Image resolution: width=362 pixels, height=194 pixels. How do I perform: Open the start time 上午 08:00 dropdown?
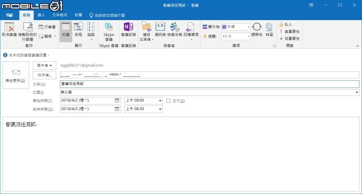[x=160, y=101]
